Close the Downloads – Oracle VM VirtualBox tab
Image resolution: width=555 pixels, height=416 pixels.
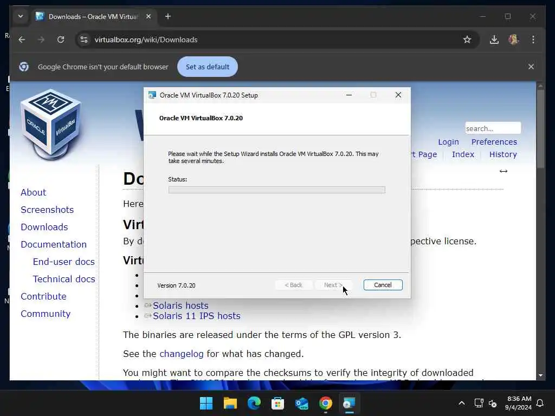tap(149, 16)
